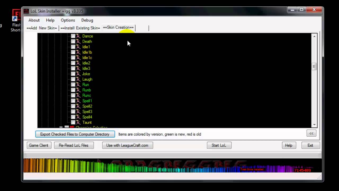Click the animation icon beside Idle3
The image size is (339, 191).
pos(78,68)
